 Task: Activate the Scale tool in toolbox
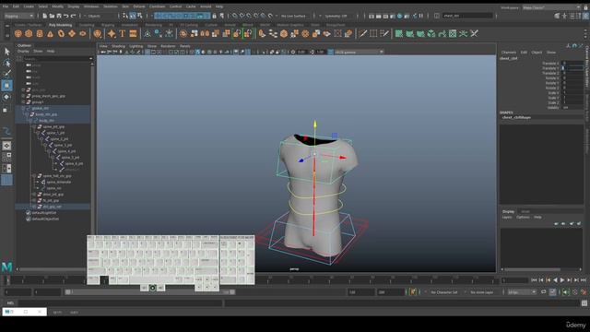(6, 110)
